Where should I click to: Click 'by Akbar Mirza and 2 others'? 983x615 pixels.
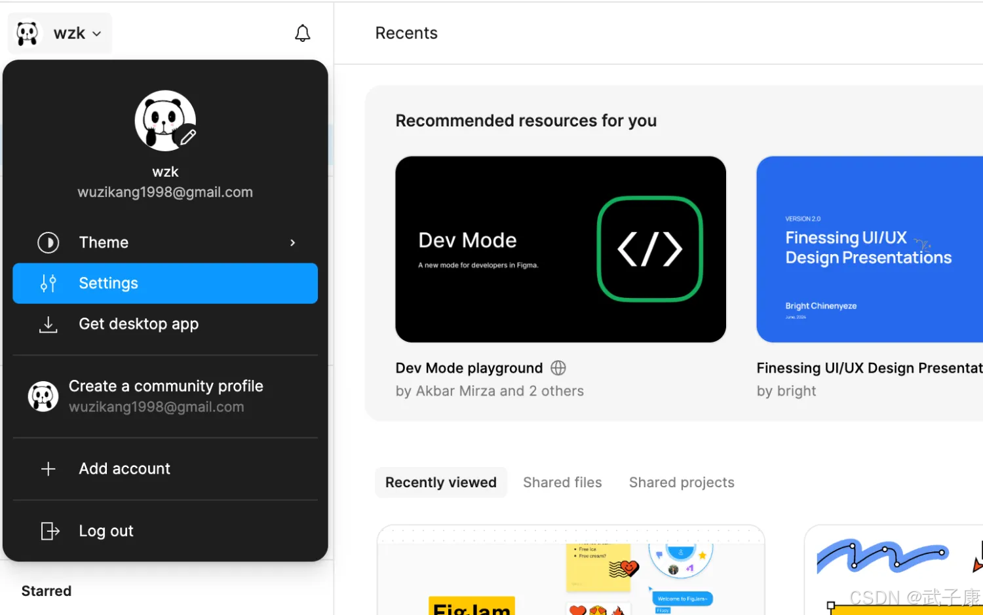[x=490, y=391]
